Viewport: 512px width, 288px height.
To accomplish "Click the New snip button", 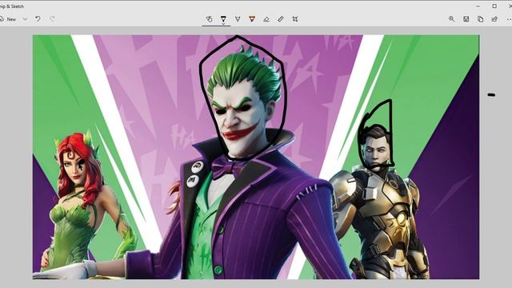I will pyautogui.click(x=8, y=19).
